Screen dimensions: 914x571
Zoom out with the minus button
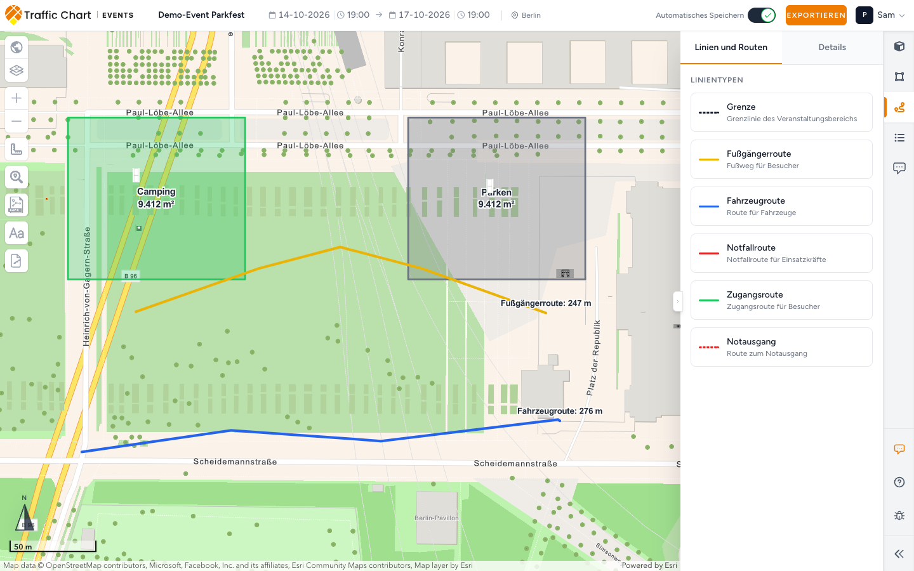coord(17,121)
